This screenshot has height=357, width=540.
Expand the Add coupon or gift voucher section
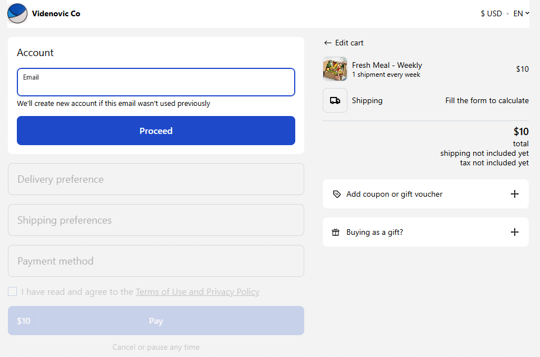pyautogui.click(x=394, y=194)
